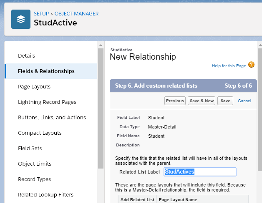This screenshot has width=262, height=204.
Task: Open Lightning Record Pages in the sidebar
Action: [x=47, y=102]
